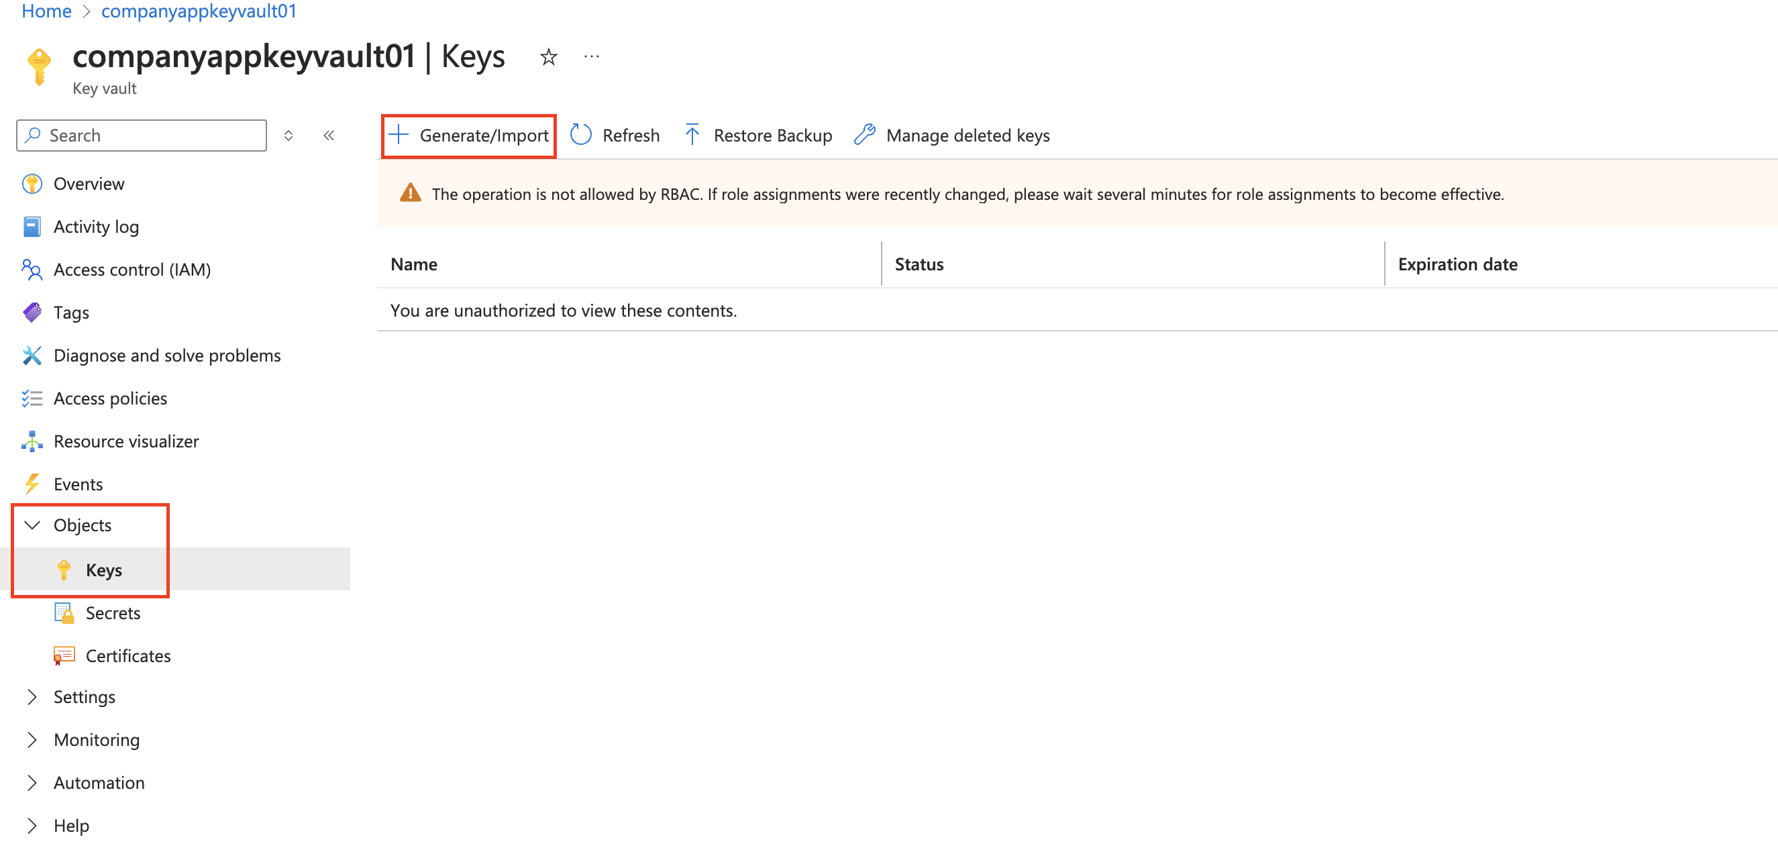Click the purple Tags icon
This screenshot has height=864, width=1778.
pos(32,313)
